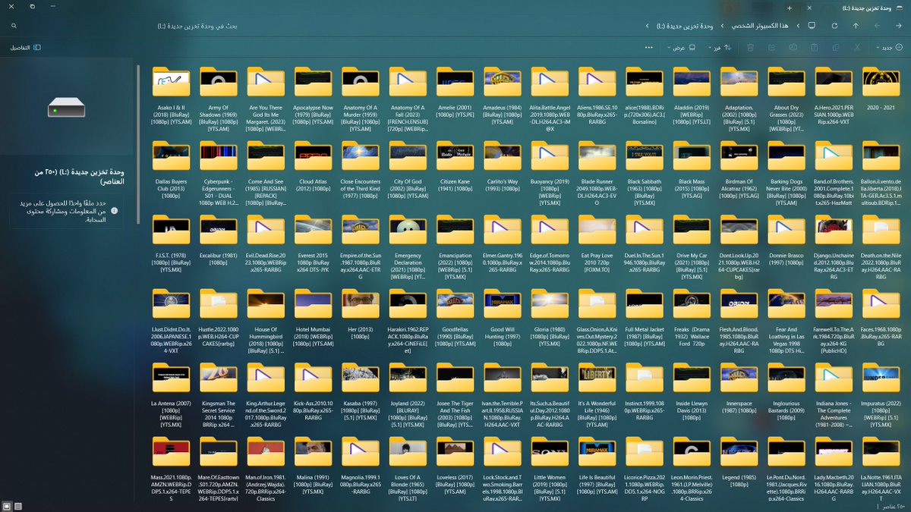Expand chevron after the monitor icon
Viewport: 911px width, 512px height.
[x=798, y=26]
